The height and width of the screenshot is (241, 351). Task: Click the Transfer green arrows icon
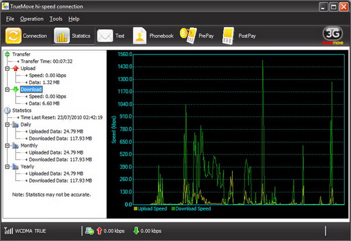click(x=7, y=54)
